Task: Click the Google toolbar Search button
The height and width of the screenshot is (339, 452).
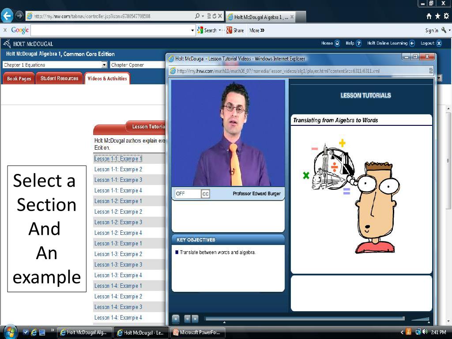Action: pyautogui.click(x=207, y=30)
